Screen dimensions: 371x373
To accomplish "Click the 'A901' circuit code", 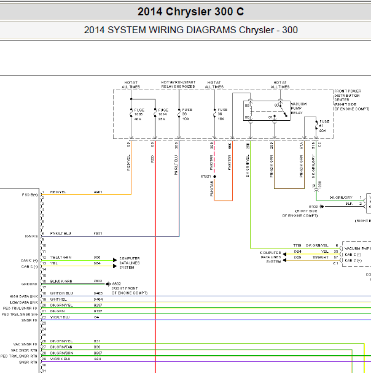I will [98, 192].
